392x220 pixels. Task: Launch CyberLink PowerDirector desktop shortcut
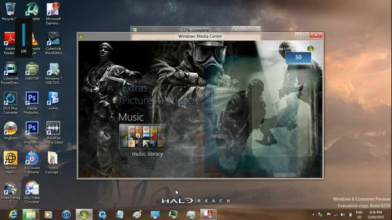coord(10,73)
